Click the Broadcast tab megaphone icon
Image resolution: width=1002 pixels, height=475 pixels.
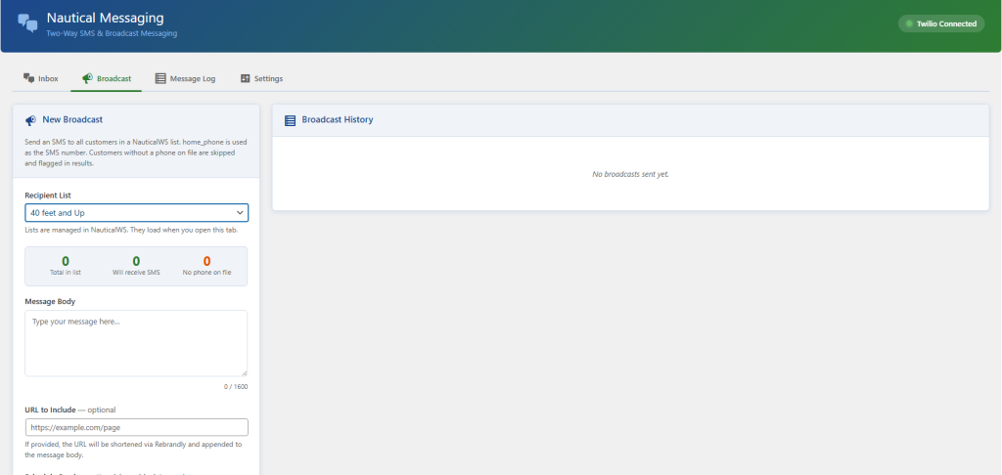coord(87,78)
